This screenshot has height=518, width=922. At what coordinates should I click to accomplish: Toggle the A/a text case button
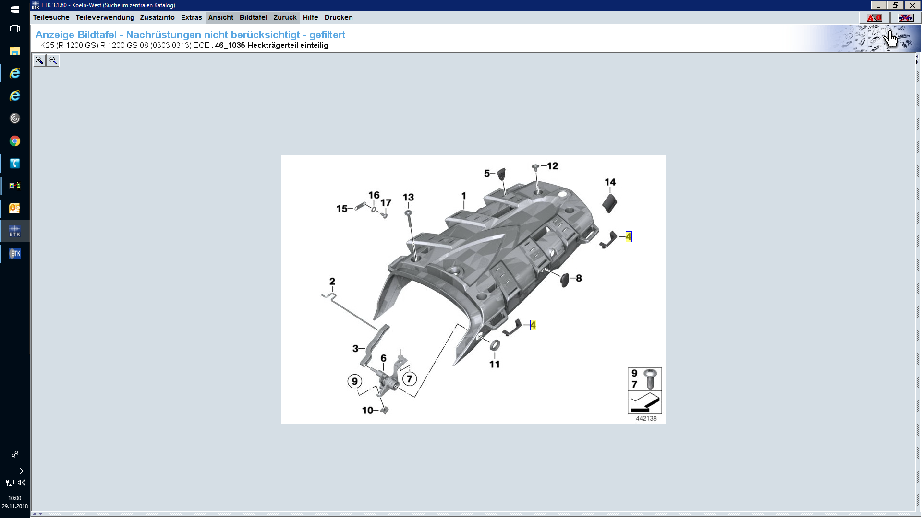[x=874, y=18]
